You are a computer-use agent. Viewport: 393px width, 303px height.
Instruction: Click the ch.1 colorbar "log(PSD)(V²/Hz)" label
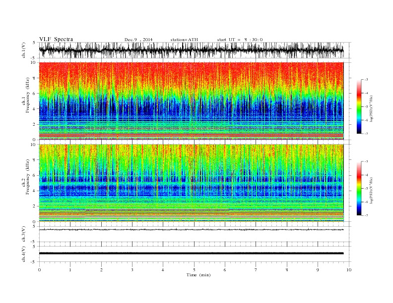pyautogui.click(x=372, y=108)
